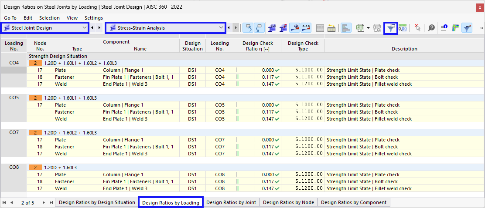Go to previous add-on with left arrow beside Steel Joint Design
Screen dimensions: 485x208
[x=93, y=28]
